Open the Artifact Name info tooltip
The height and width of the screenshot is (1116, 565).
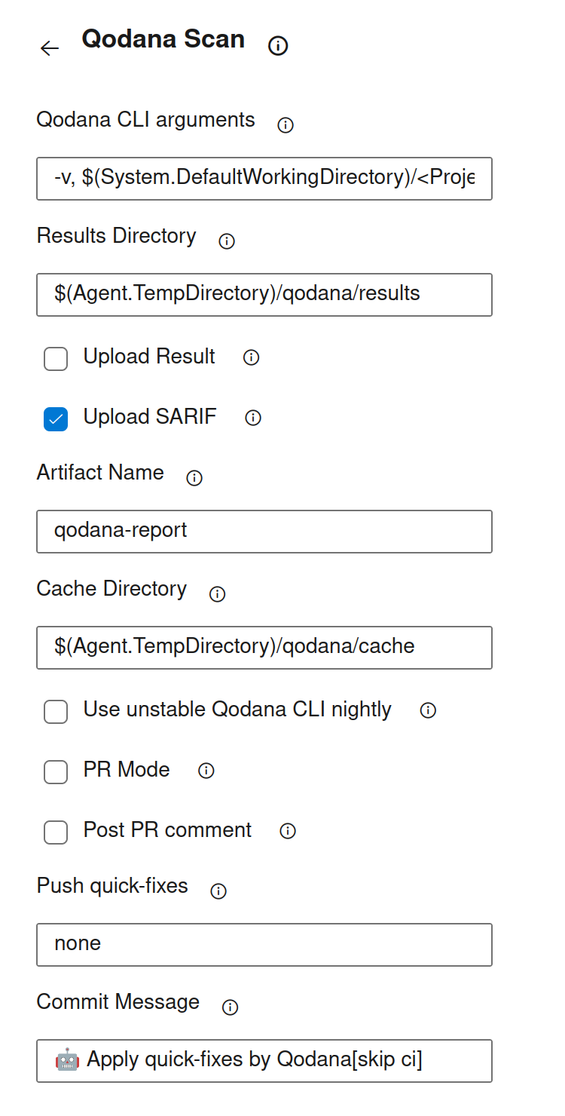tap(194, 477)
